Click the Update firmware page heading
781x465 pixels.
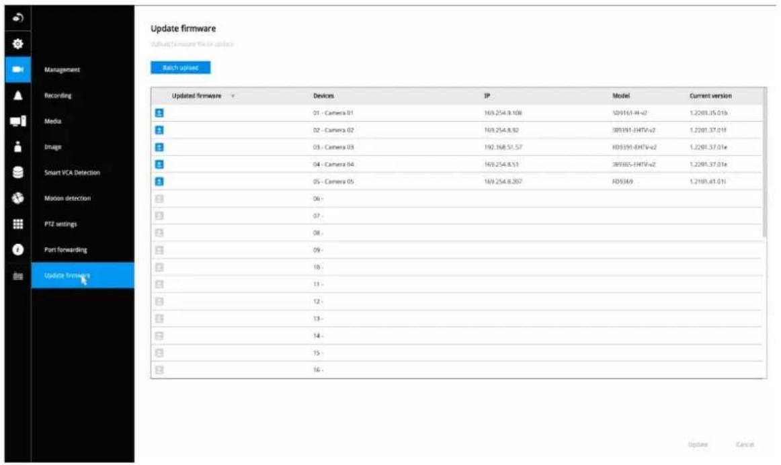183,28
